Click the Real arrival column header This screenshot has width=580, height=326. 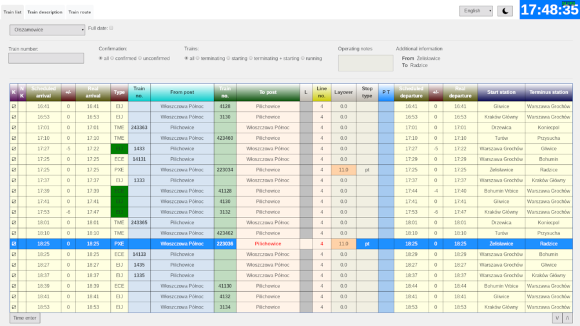[93, 92]
